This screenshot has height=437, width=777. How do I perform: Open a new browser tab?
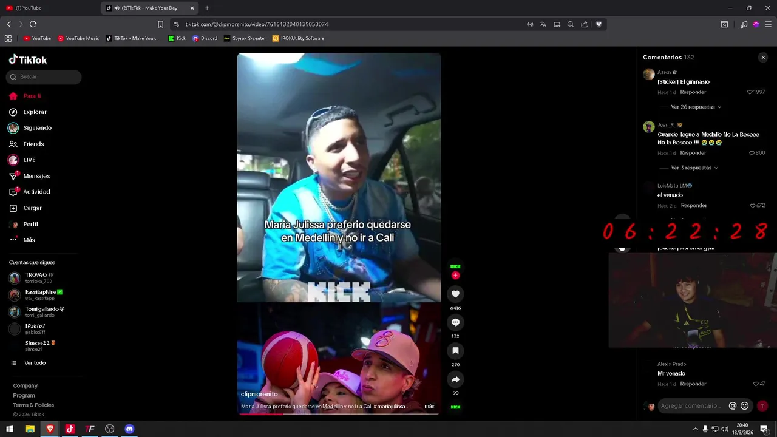(x=207, y=8)
